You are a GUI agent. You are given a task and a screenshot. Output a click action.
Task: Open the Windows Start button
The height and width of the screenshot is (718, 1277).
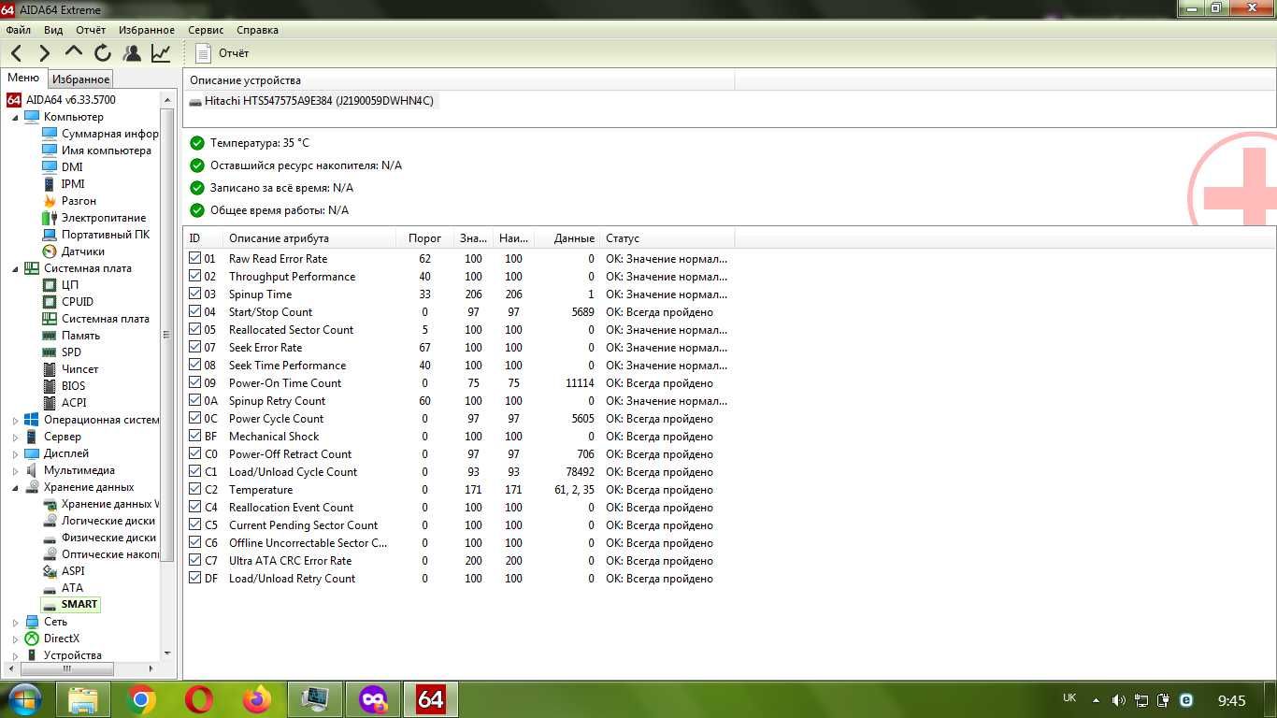[x=24, y=699]
